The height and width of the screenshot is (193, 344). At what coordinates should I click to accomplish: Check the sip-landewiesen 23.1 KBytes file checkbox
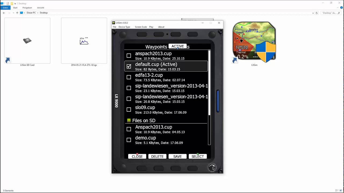click(129, 88)
